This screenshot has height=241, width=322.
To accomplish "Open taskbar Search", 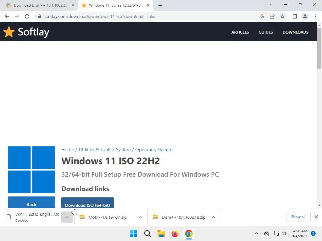I will pyautogui.click(x=147, y=233).
